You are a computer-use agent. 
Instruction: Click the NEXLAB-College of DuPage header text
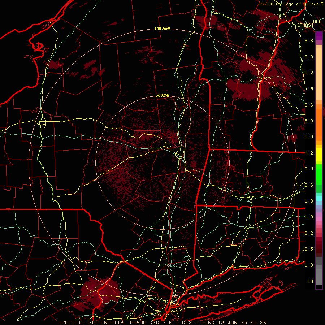pyautogui.click(x=289, y=4)
